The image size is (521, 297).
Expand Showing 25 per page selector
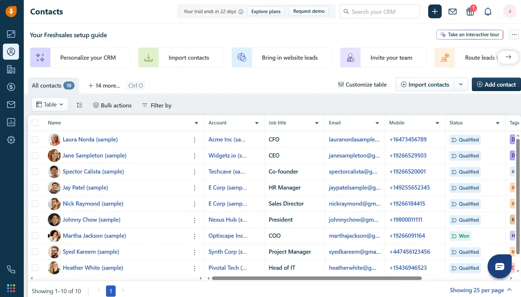tap(481, 290)
